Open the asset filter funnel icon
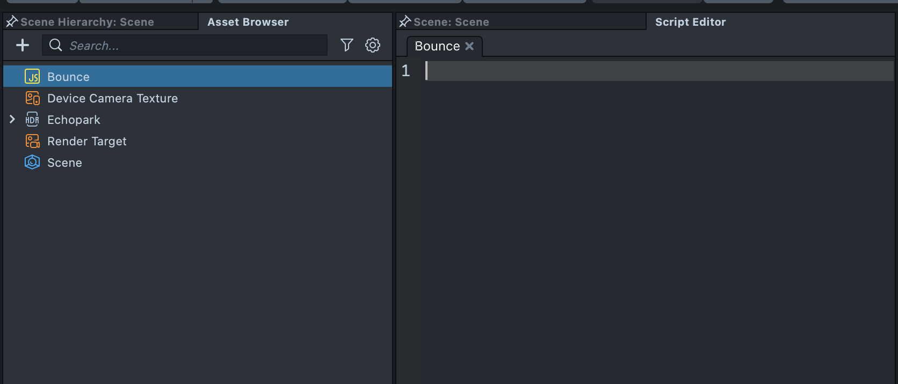 [347, 45]
